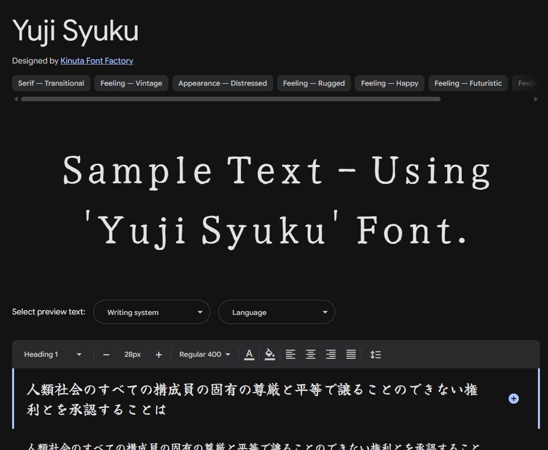The width and height of the screenshot is (548, 450).
Task: Select the Feeling — Vintage tag
Action: tap(131, 83)
